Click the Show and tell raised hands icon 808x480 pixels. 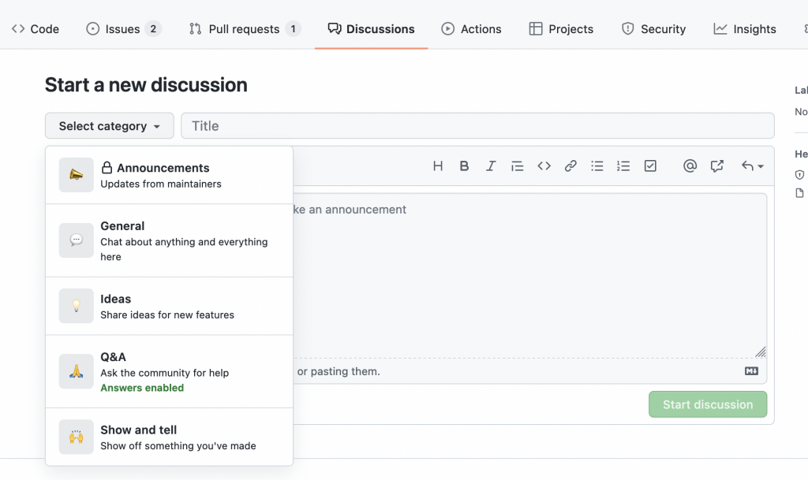click(x=77, y=437)
